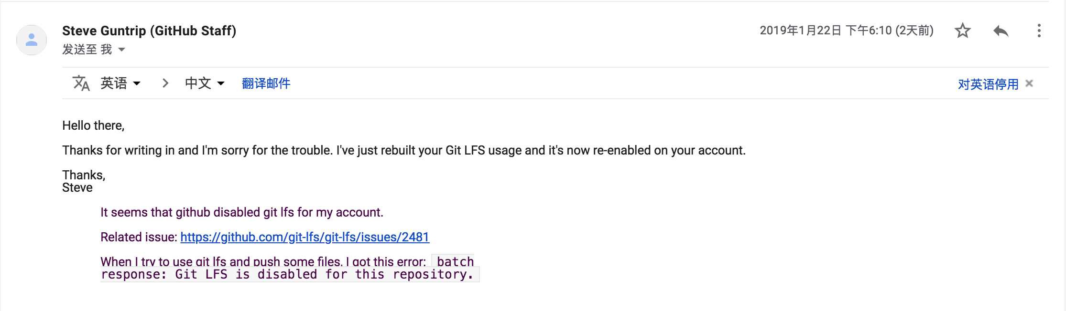Viewport: 1066px width, 311px height.
Task: Click the 2019年1月22日 timestamp
Action: pyautogui.click(x=846, y=31)
